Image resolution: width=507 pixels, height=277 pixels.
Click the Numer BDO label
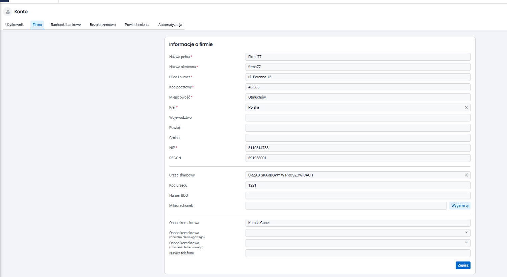(x=179, y=195)
